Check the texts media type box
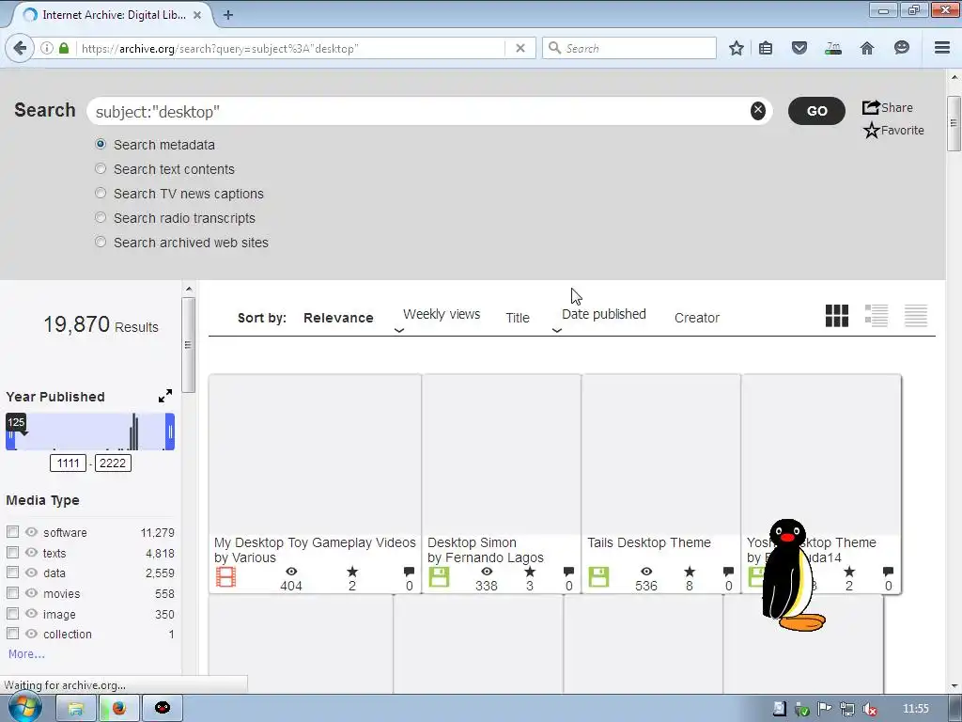The image size is (962, 722). point(12,553)
